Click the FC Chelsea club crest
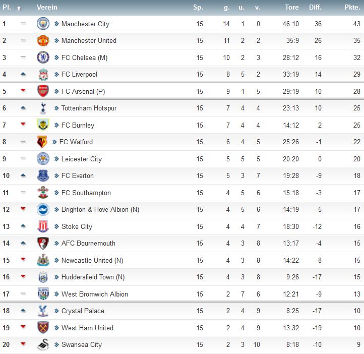The width and height of the screenshot is (364, 354). [x=43, y=57]
